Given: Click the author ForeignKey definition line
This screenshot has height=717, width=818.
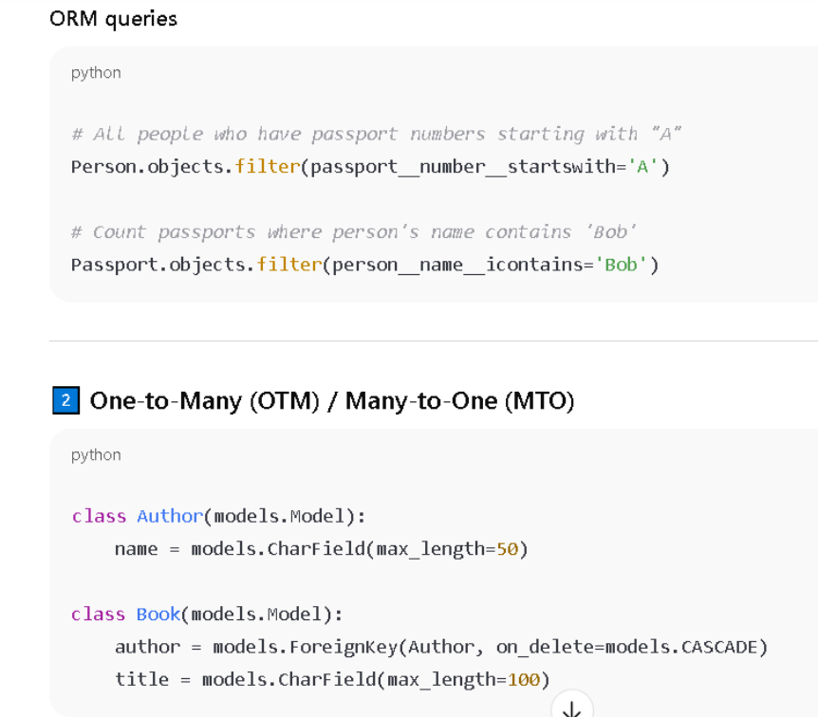Looking at the screenshot, I should 440,647.
